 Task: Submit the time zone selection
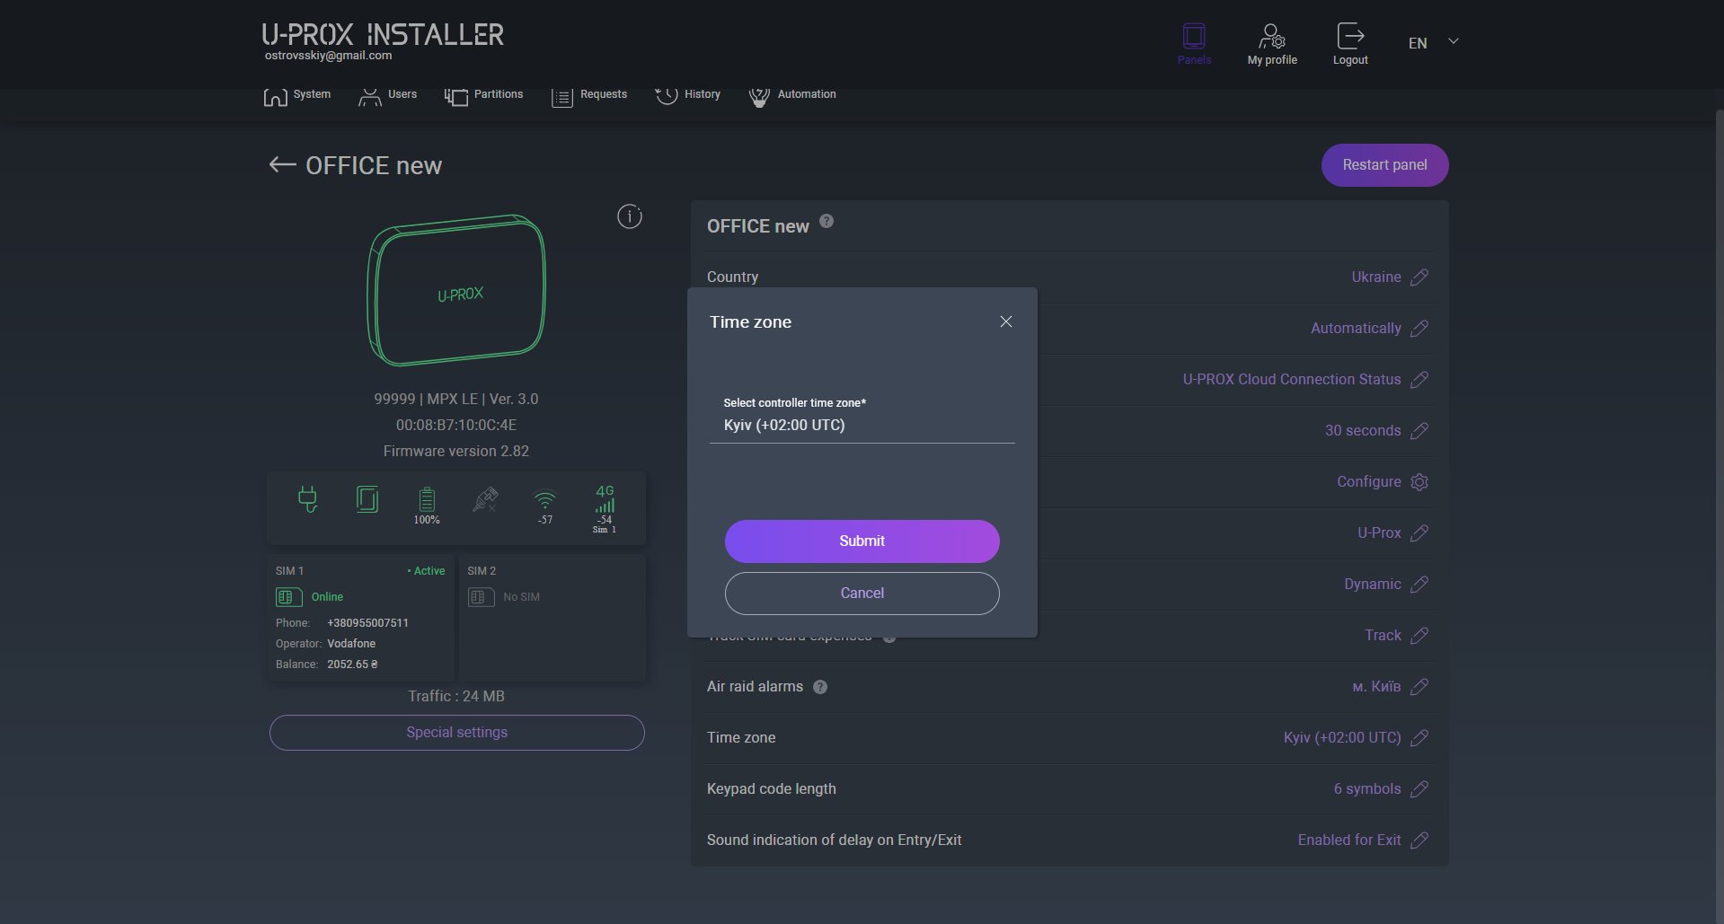click(x=862, y=541)
